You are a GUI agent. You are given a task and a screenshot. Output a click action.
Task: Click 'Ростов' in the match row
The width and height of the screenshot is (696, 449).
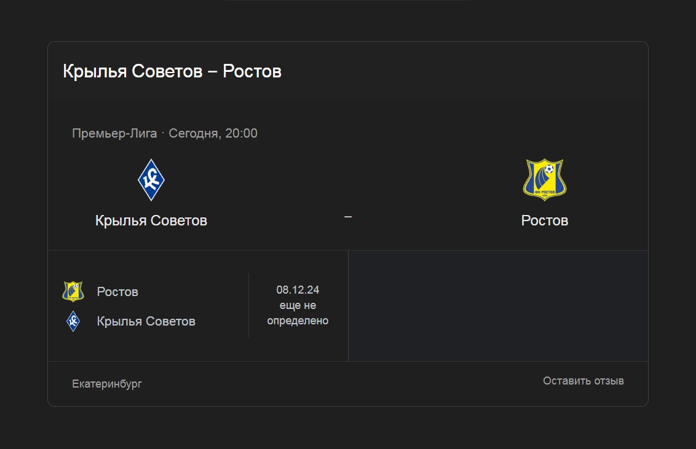[x=117, y=292]
